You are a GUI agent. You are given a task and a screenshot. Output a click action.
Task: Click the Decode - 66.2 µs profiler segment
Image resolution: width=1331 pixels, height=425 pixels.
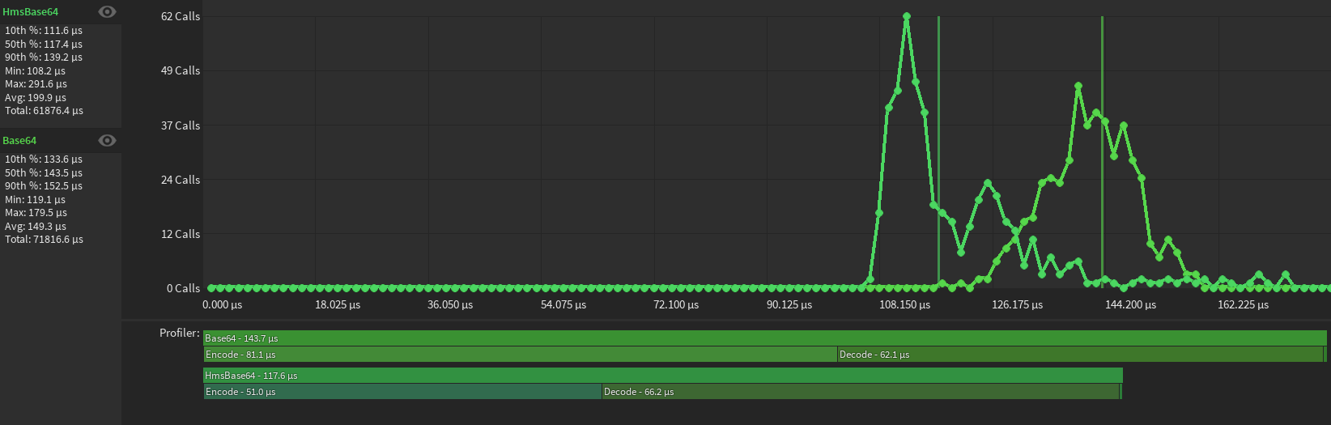861,392
